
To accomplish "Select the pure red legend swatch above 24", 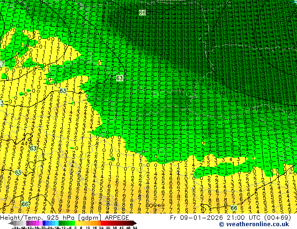I will coord(103,223).
